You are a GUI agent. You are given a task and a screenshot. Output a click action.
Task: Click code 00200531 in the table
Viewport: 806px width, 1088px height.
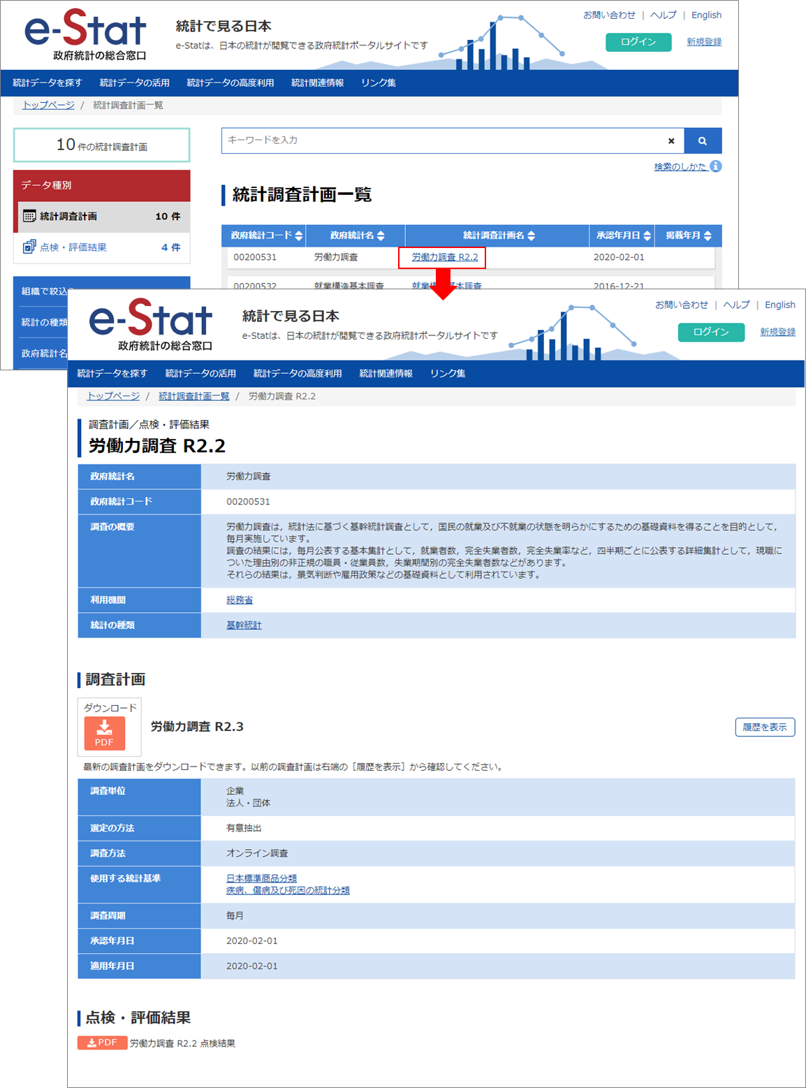pyautogui.click(x=255, y=257)
